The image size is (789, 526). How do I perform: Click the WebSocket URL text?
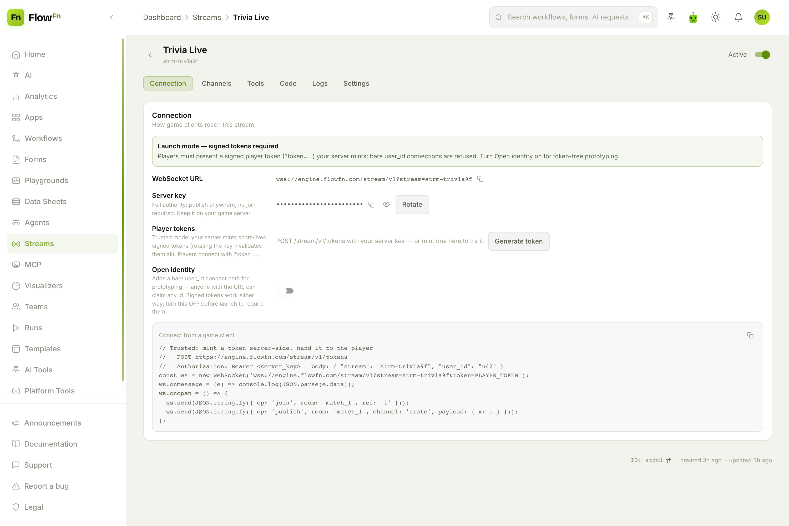pyautogui.click(x=374, y=179)
